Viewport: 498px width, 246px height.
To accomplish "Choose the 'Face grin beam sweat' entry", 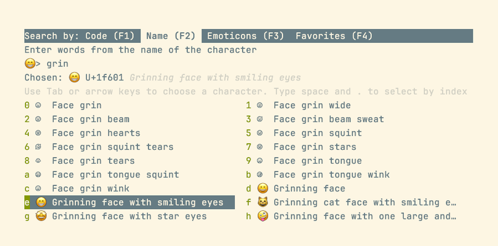I will tap(328, 119).
